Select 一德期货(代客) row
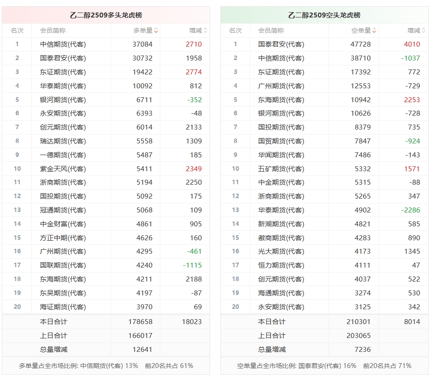Viewport: 431px width, 381px height. [x=106, y=155]
